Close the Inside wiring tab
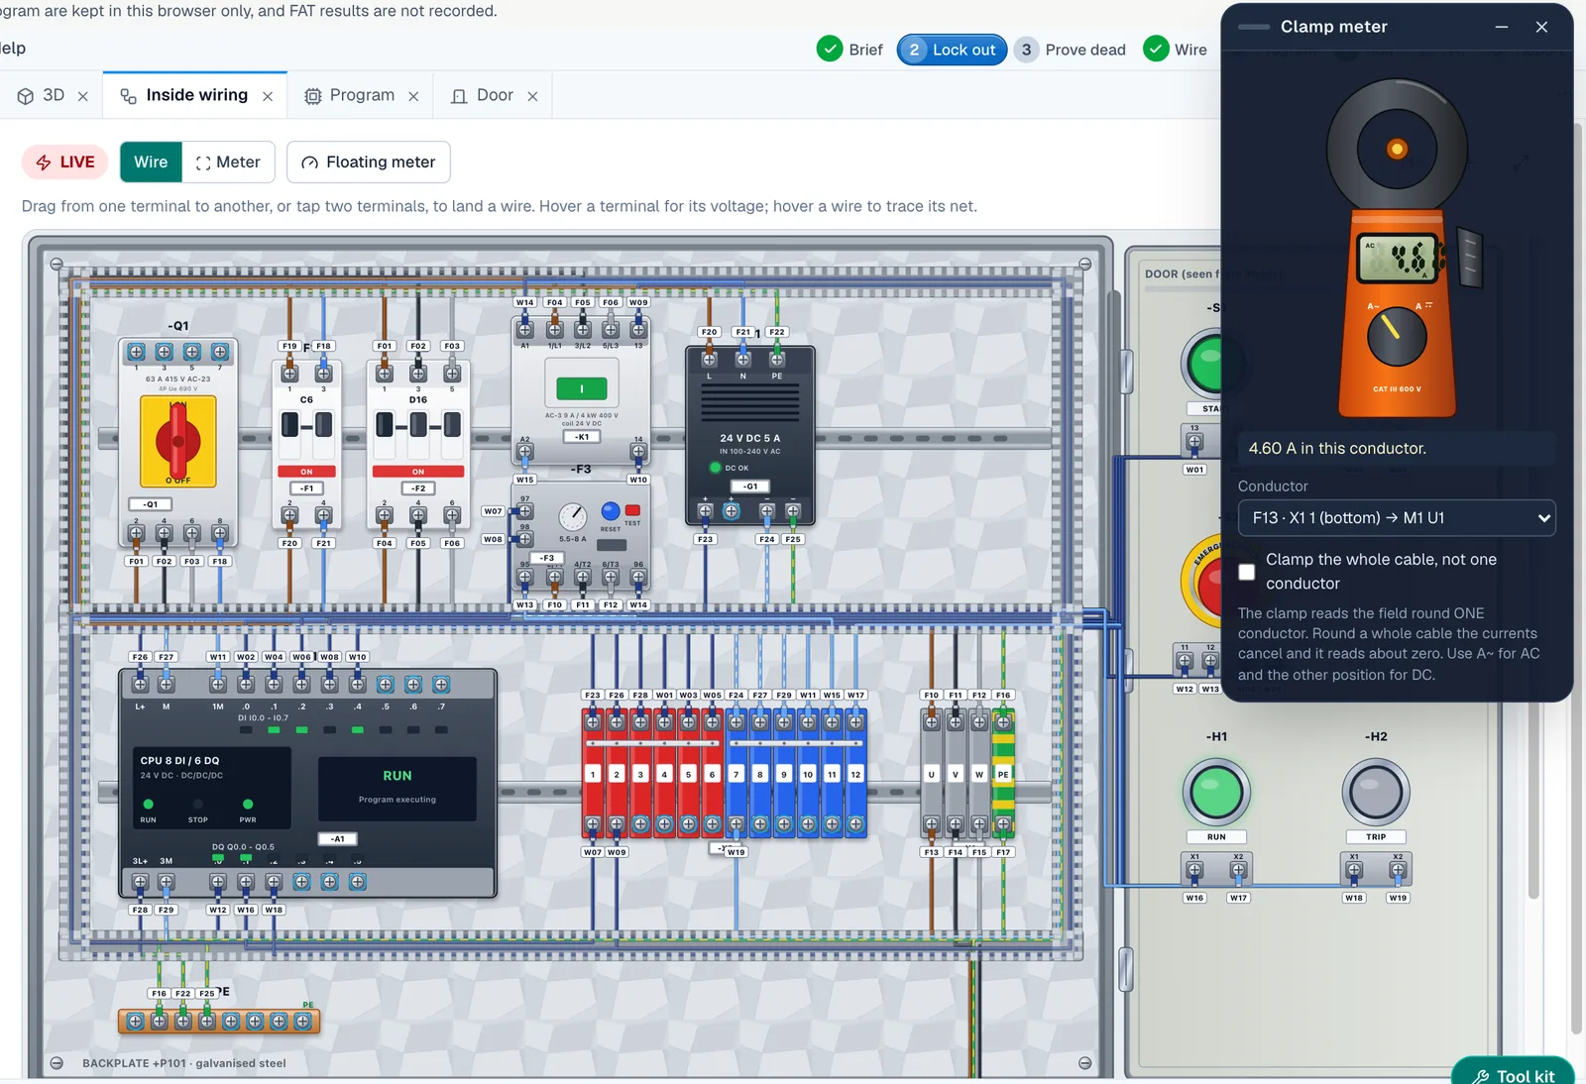 click(x=268, y=96)
